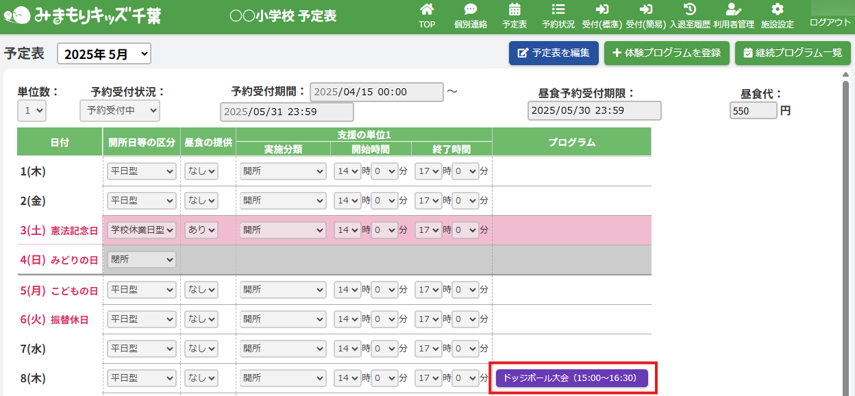Change 昼食の提供 for 3(土) row
Viewport: 855px width, 396px height.
[201, 230]
